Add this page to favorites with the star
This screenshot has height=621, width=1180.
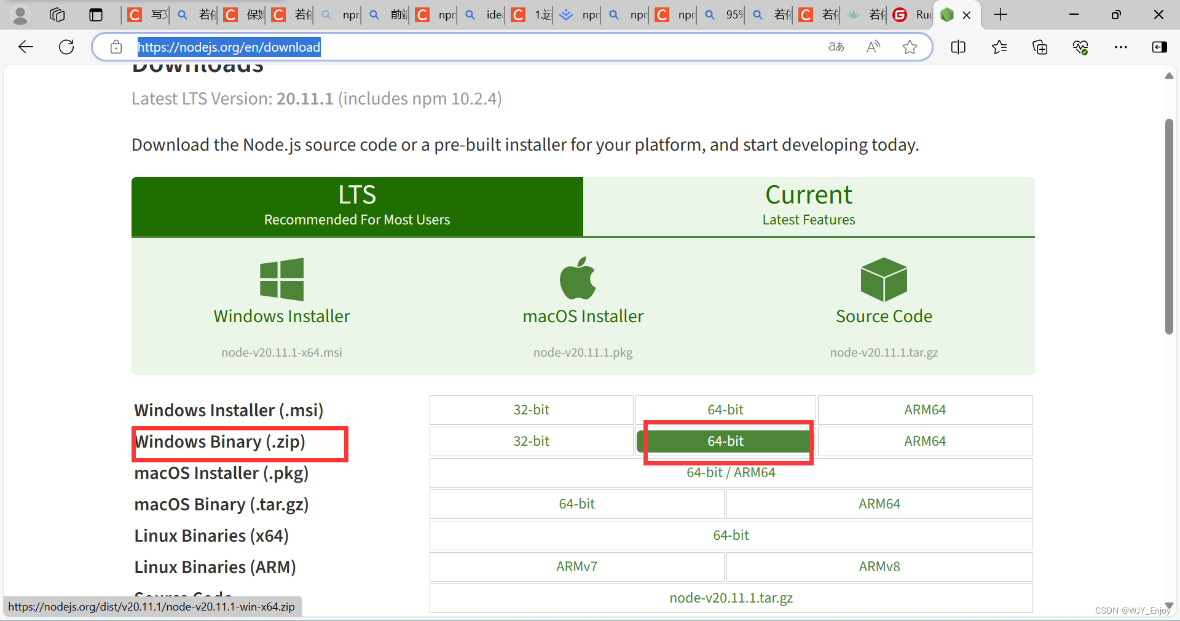pos(910,47)
